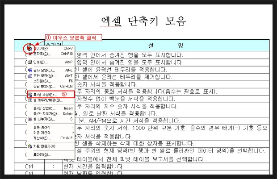Click cell text 숫자 서식을 적용합니다
The width and height of the screenshot is (277, 179).
107,84
